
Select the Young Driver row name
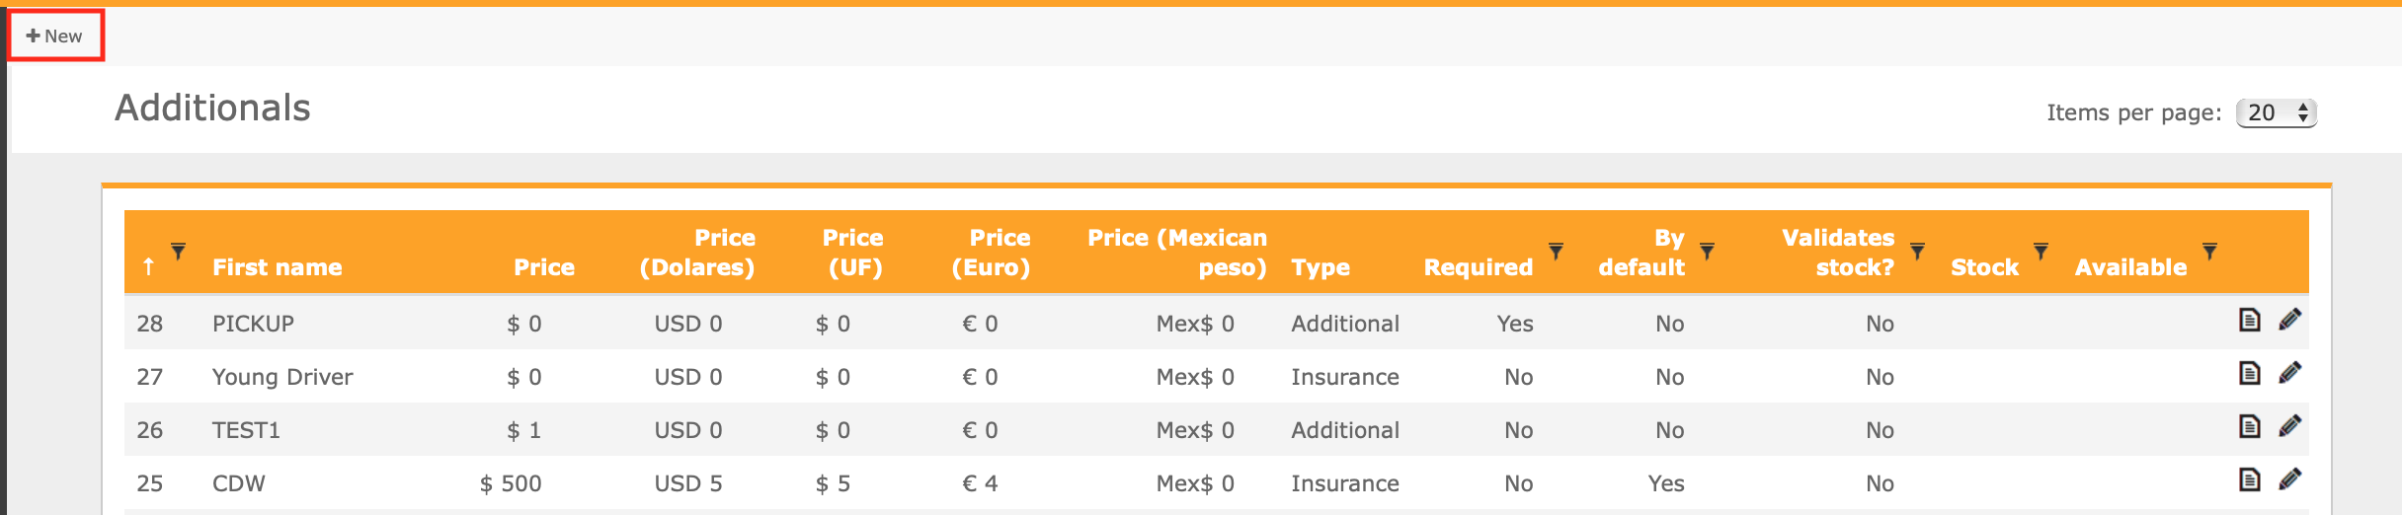282,377
